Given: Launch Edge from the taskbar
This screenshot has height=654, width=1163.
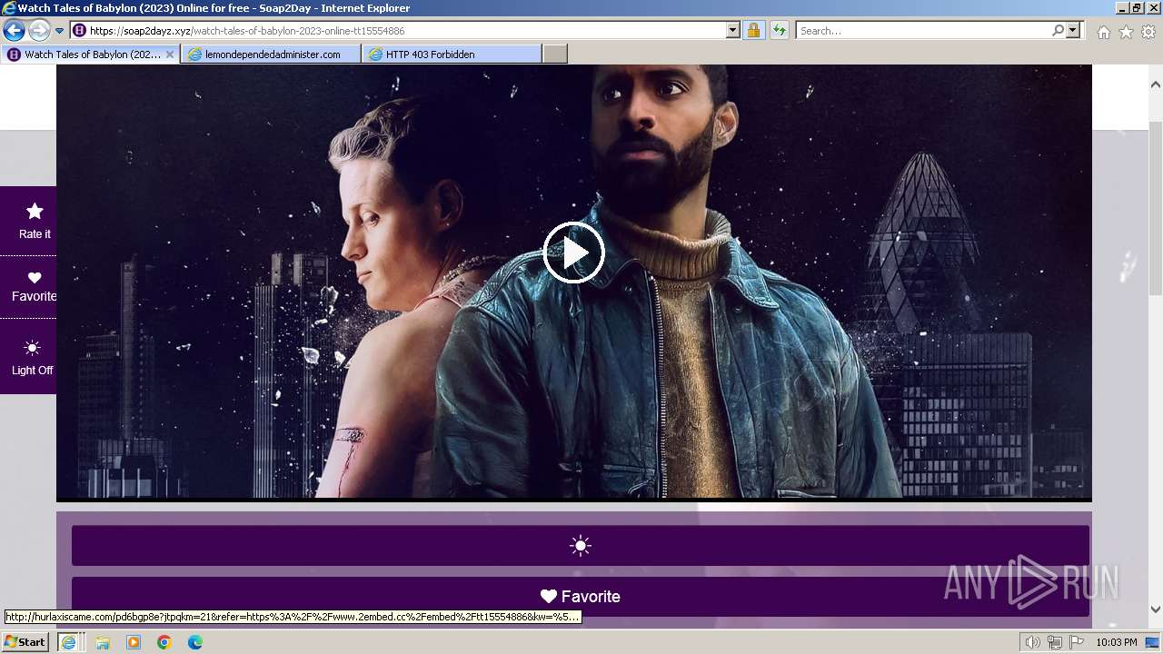Looking at the screenshot, I should (195, 642).
